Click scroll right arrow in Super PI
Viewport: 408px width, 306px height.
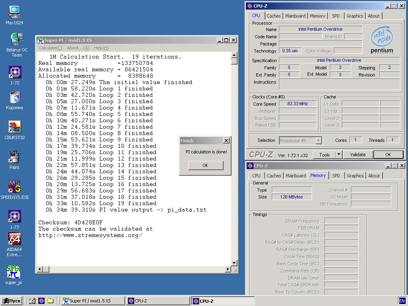(x=228, y=269)
